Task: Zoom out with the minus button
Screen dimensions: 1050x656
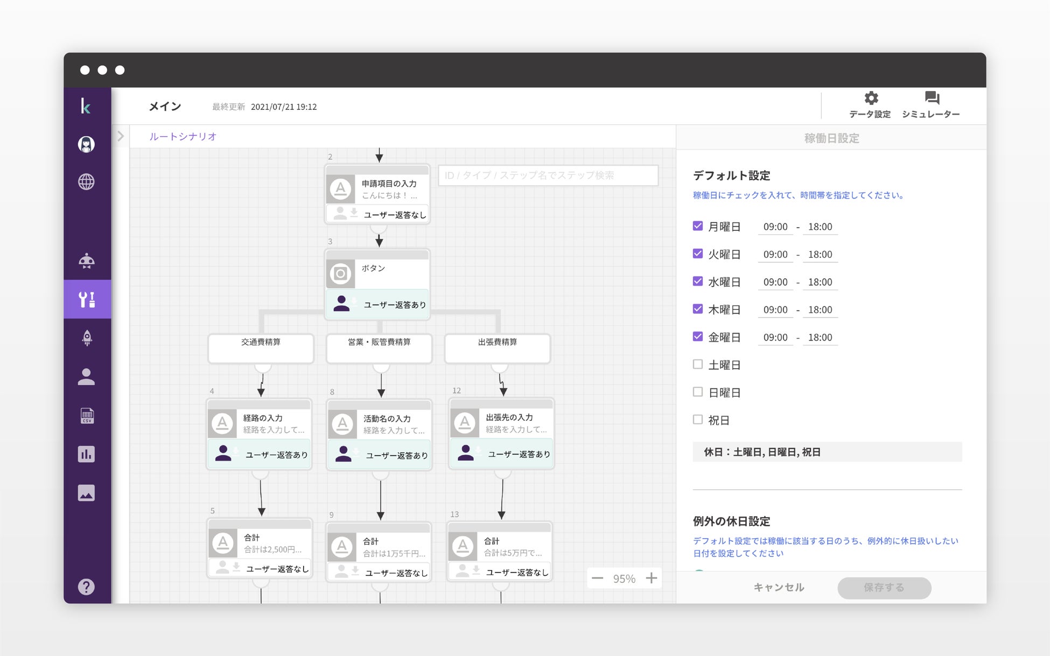Action: [597, 579]
